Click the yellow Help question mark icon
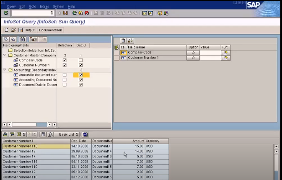This screenshot has height=180, width=282. point(160,13)
